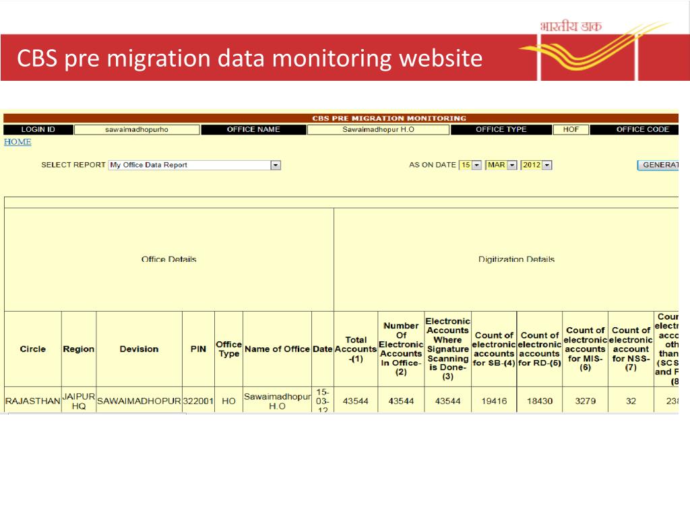Click the CBS PRE MIGRATION MONITORING title bar
This screenshot has height=517, width=690.
coord(341,118)
